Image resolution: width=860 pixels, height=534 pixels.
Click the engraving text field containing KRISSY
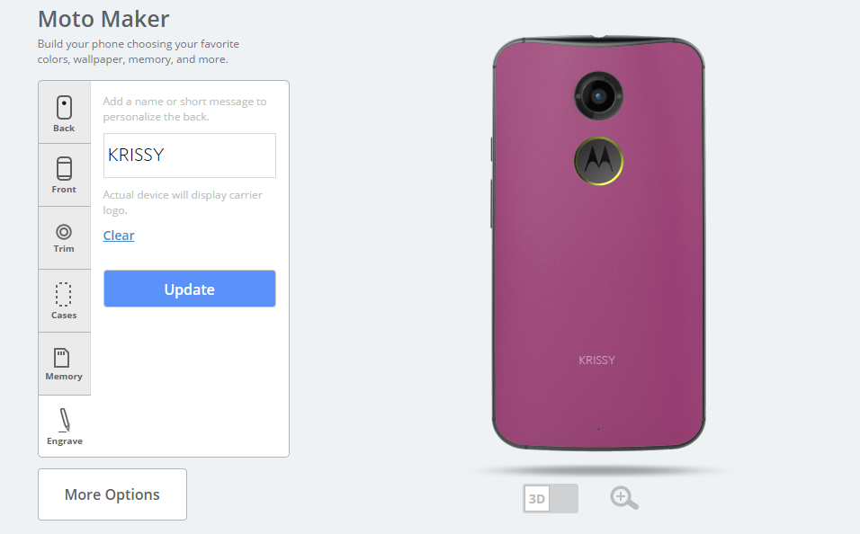point(190,156)
